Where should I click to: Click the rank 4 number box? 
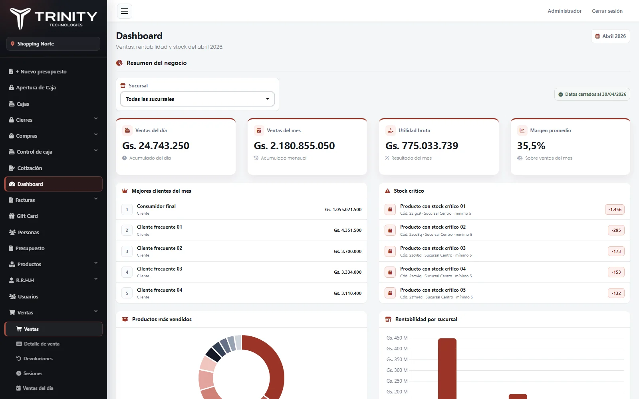tap(127, 272)
